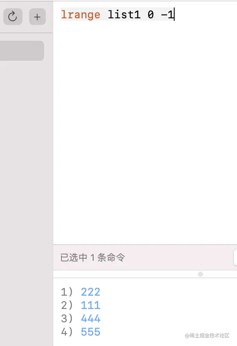Click the empty area of command editor
The width and height of the screenshot is (237, 346).
point(145,132)
